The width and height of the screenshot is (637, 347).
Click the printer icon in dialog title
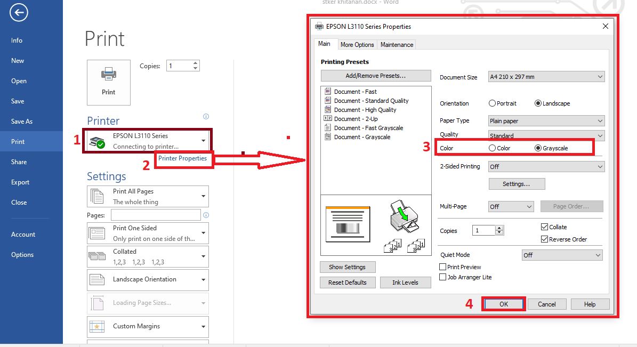click(319, 27)
